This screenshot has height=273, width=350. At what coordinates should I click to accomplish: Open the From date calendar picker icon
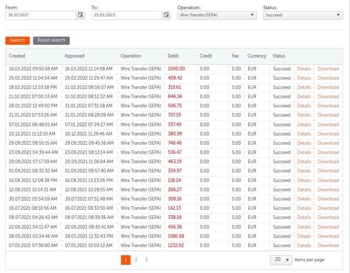point(80,15)
